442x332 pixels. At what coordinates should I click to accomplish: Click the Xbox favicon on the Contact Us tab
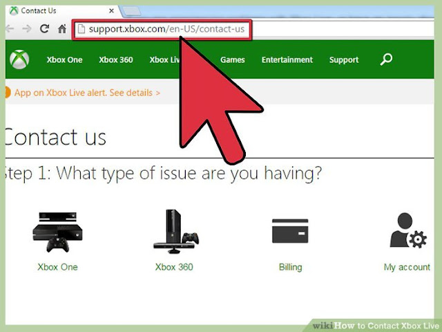tap(14, 11)
